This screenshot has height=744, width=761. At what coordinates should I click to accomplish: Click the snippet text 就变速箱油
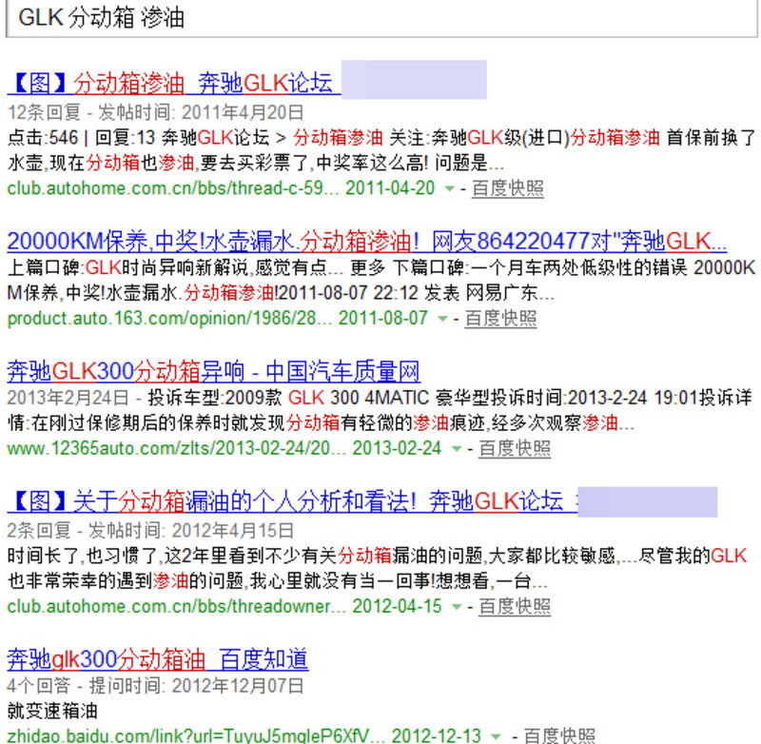[x=53, y=711]
